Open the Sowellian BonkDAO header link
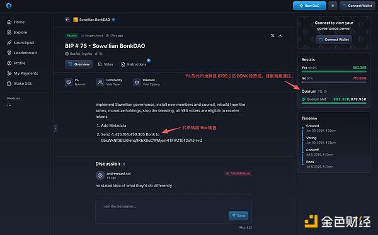This screenshot has width=378, height=235. [x=94, y=20]
